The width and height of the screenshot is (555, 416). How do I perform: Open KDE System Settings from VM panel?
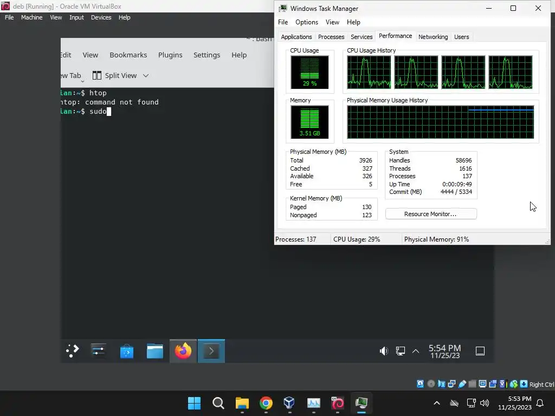tap(99, 351)
